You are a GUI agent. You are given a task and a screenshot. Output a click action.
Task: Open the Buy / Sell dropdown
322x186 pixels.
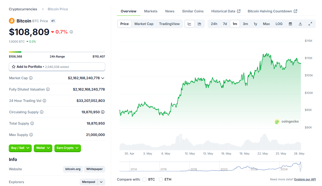(20, 148)
